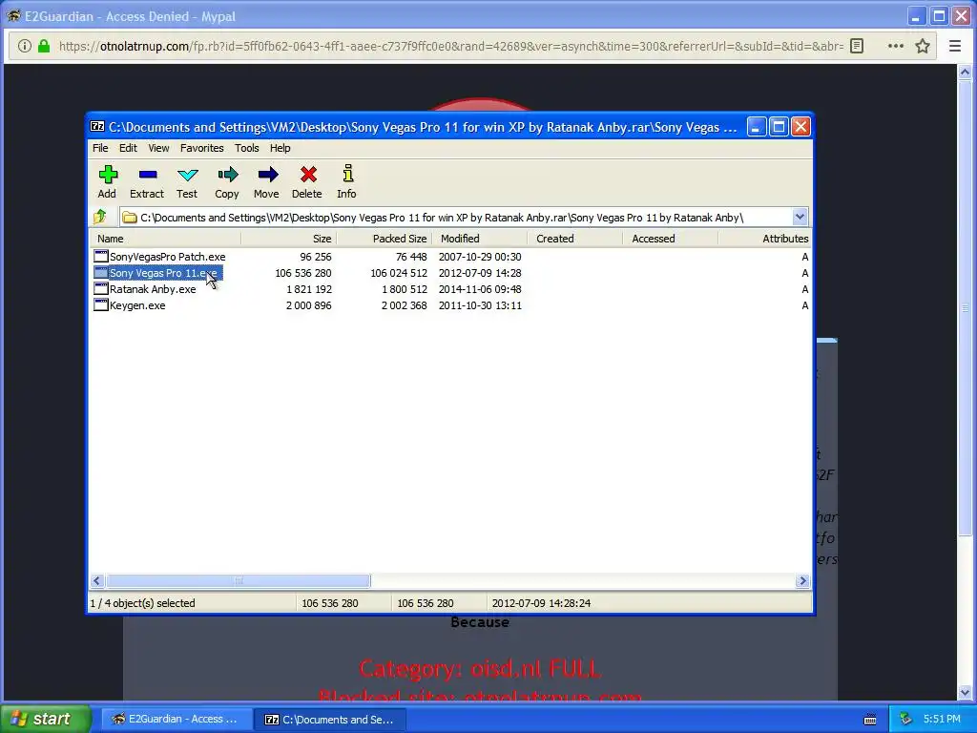Click the Move toolbar icon
Image resolution: width=977 pixels, height=733 pixels.
tap(267, 175)
